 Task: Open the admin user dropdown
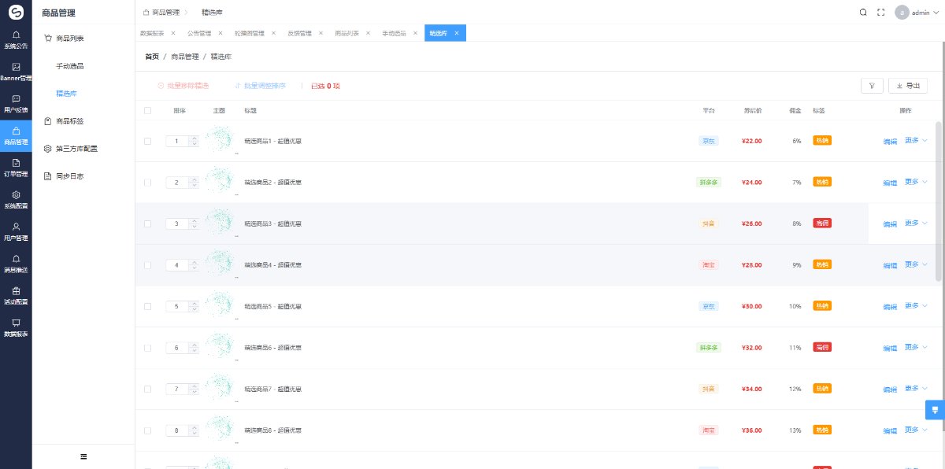point(916,13)
